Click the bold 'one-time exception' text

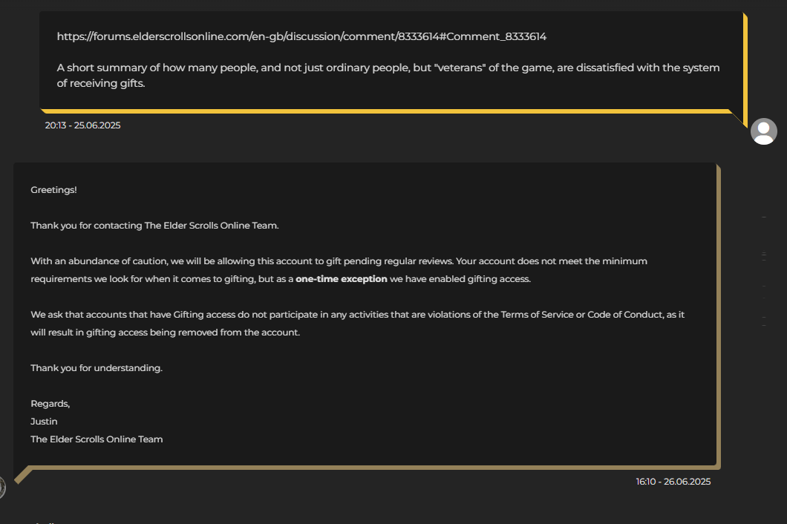tap(342, 279)
